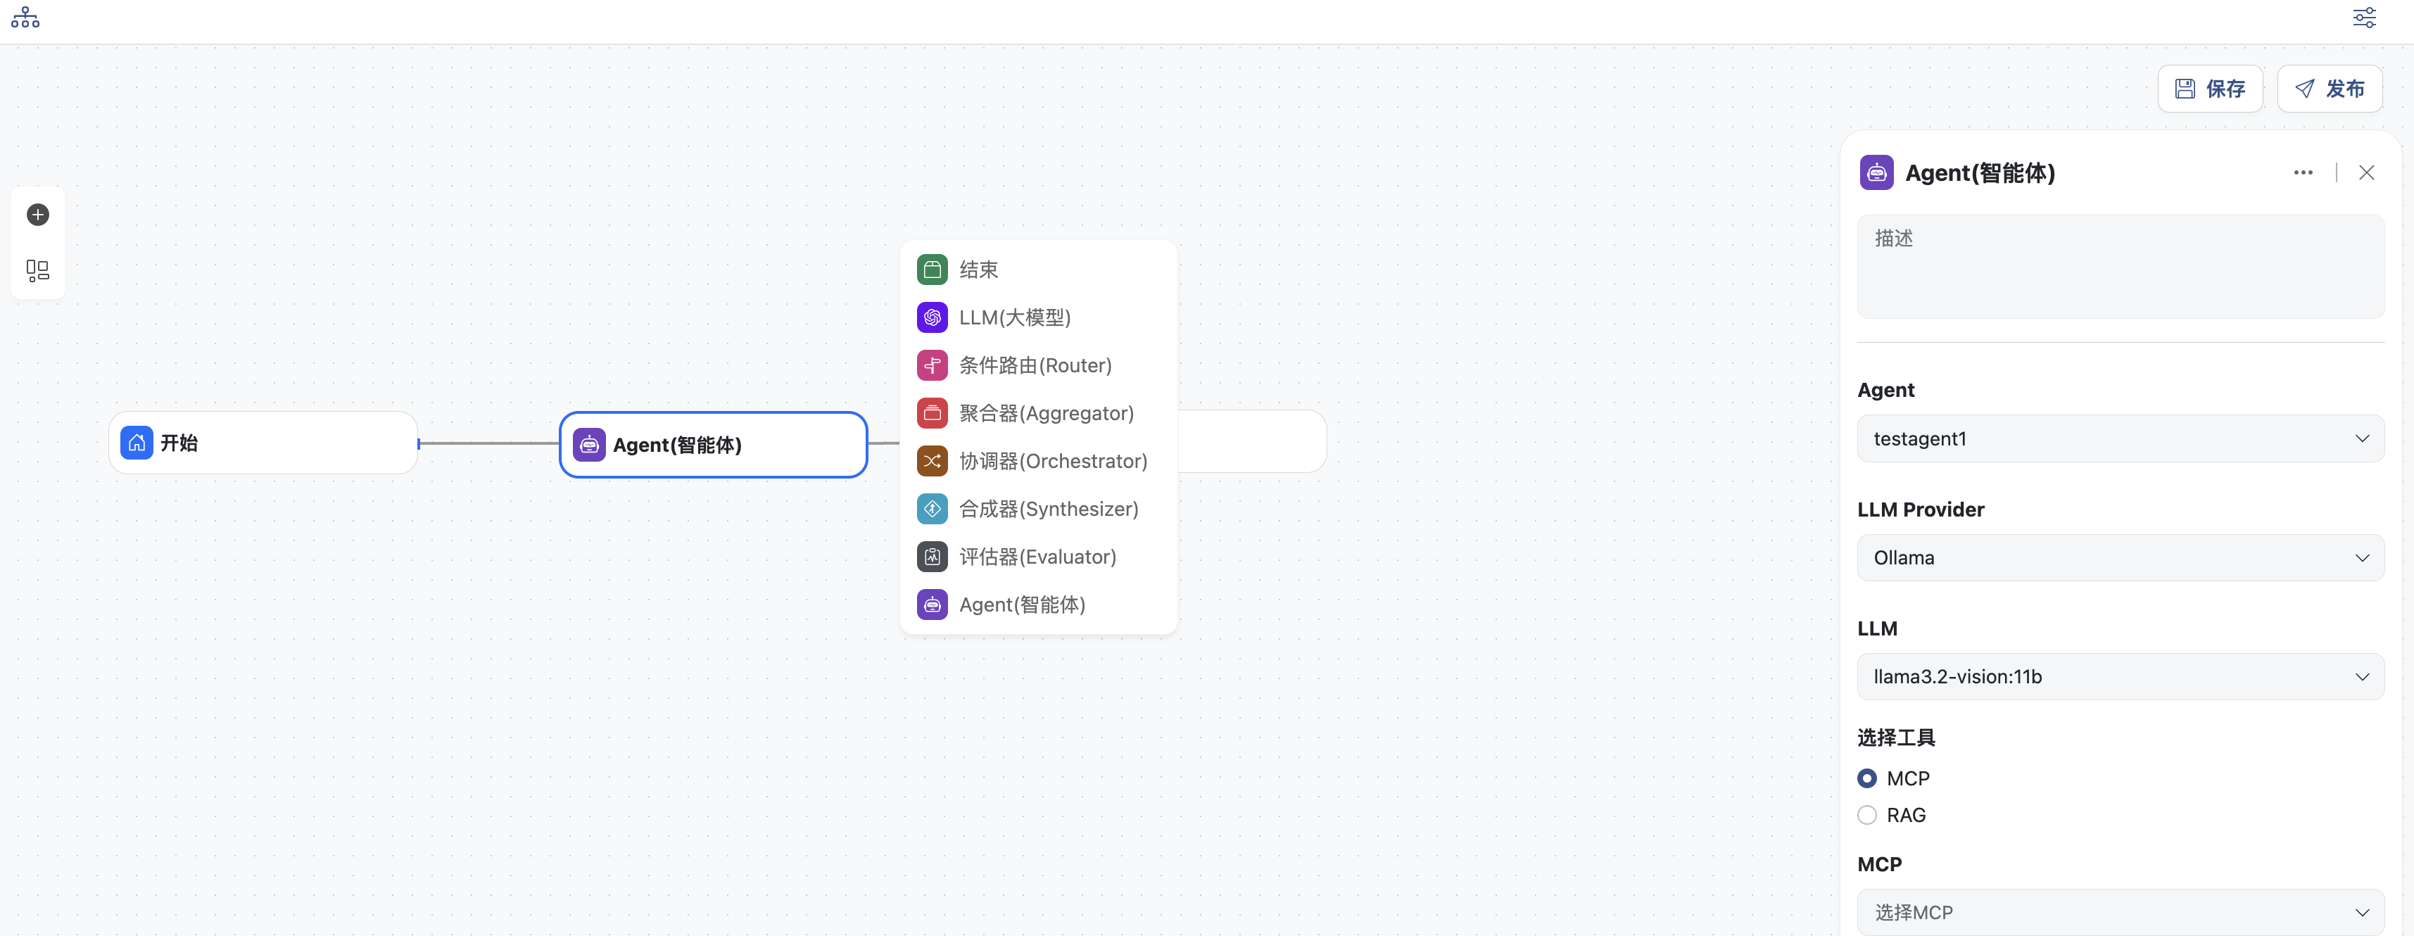The height and width of the screenshot is (936, 2414).
Task: Click the purple Agent icon in panel header
Action: (x=1876, y=172)
